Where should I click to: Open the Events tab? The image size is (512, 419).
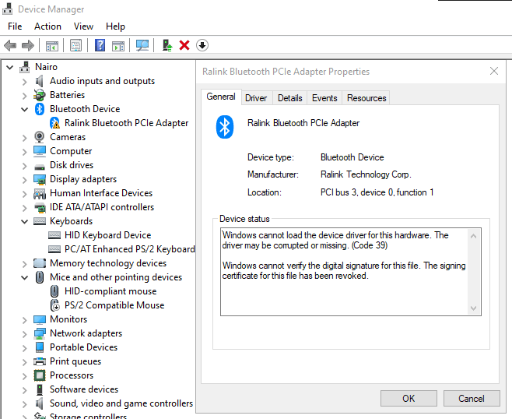click(324, 98)
